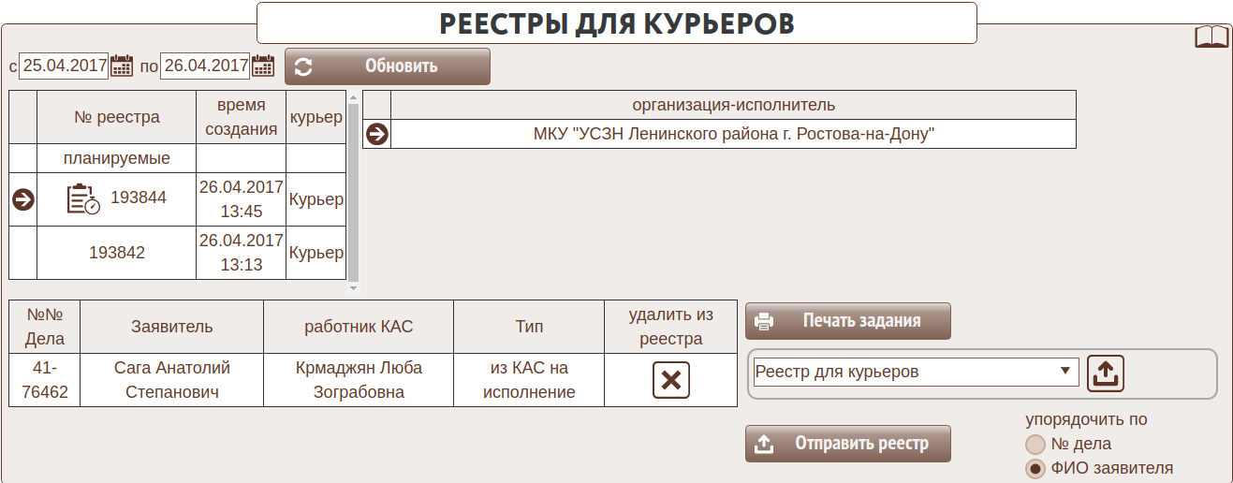The width and height of the screenshot is (1233, 483).
Task: Select the планируемые registry row
Action: tap(117, 158)
